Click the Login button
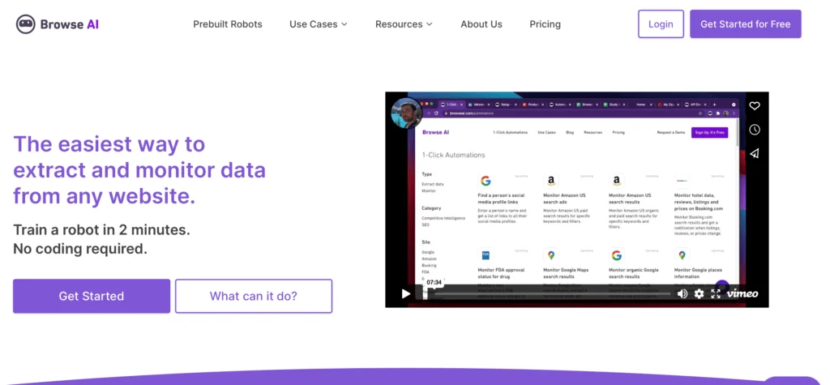The width and height of the screenshot is (830, 385). (661, 24)
